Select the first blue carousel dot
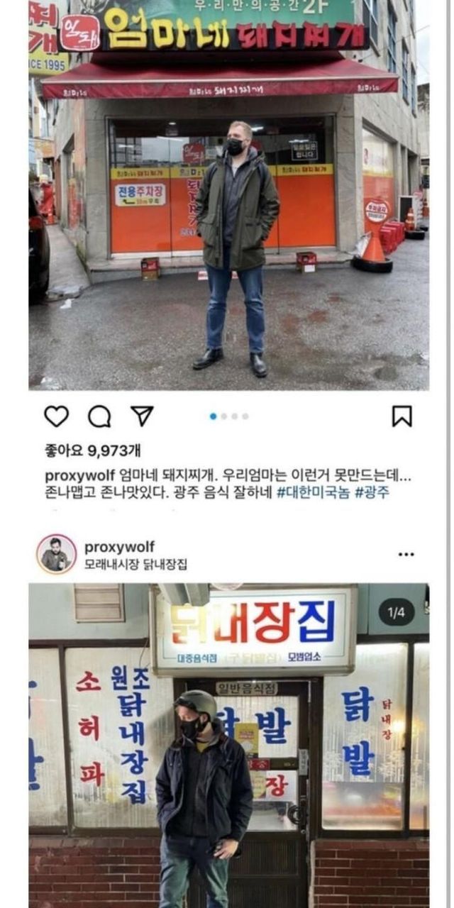The width and height of the screenshot is (454, 908). tap(213, 416)
